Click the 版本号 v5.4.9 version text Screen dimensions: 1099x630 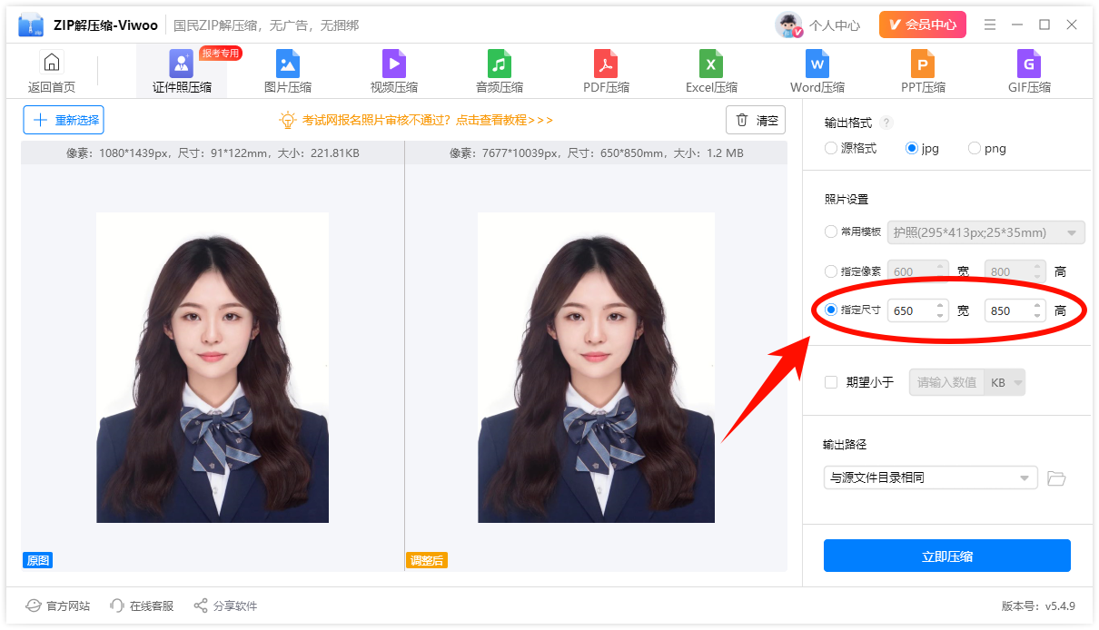pyautogui.click(x=1037, y=605)
